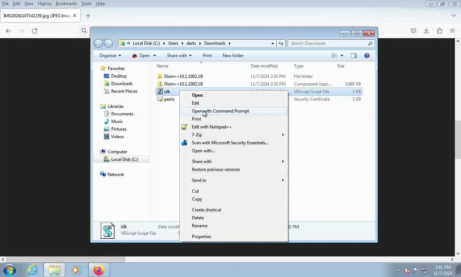
Task: Open the Organize dropdown menu
Action: 110,56
